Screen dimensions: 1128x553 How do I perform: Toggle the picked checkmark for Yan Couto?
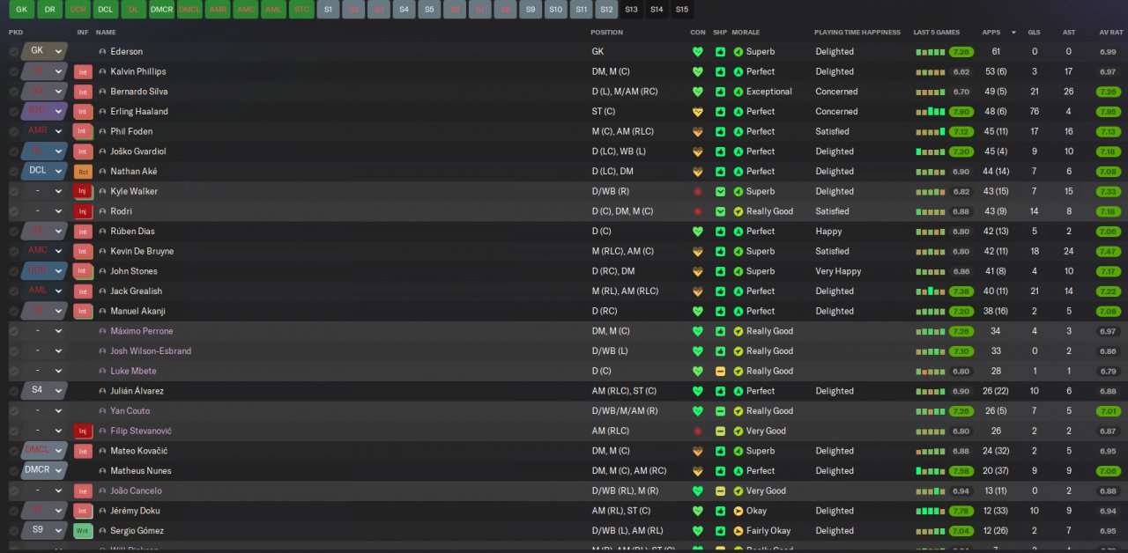13,411
